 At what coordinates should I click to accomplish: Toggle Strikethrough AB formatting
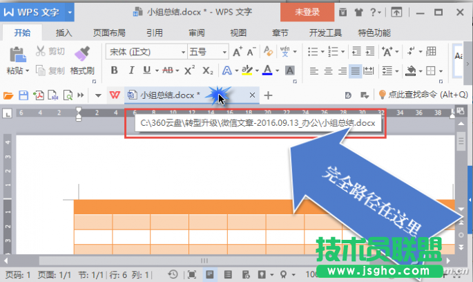[x=168, y=70]
